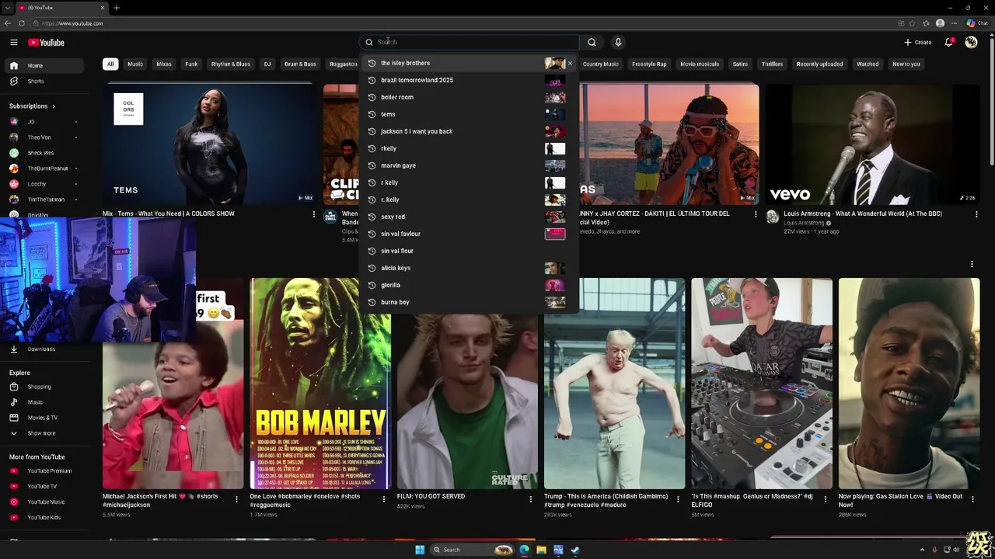The image size is (995, 559).
Task: Click browser refresh button
Action: click(22, 23)
